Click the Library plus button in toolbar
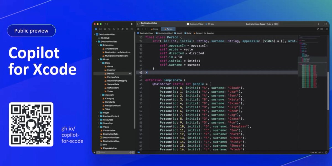The width and height of the screenshot is (332, 166). pyautogui.click(x=318, y=24)
